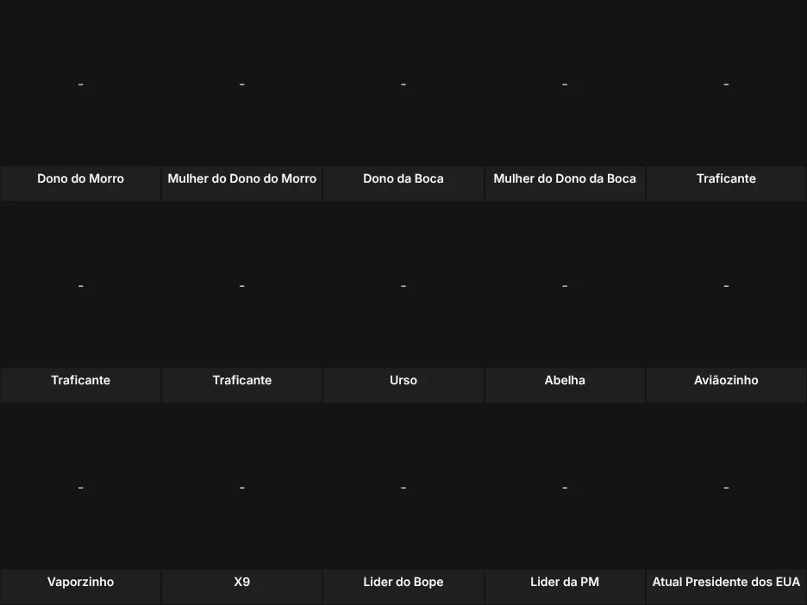Click the Urso label
Image resolution: width=807 pixels, height=605 pixels.
[x=403, y=380]
